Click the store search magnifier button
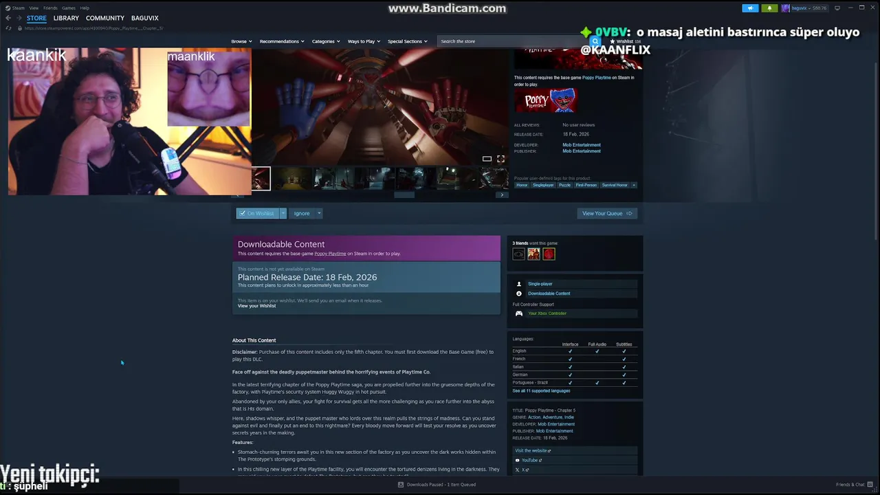The image size is (880, 495). pos(595,41)
